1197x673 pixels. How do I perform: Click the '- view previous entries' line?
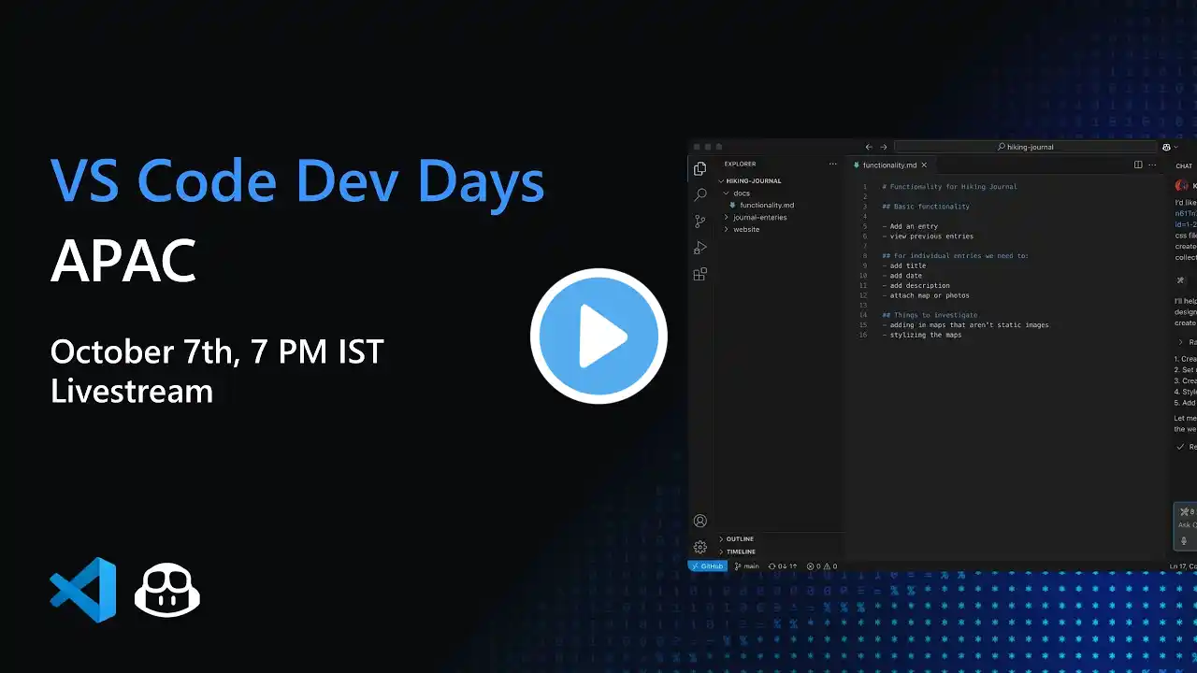(928, 236)
